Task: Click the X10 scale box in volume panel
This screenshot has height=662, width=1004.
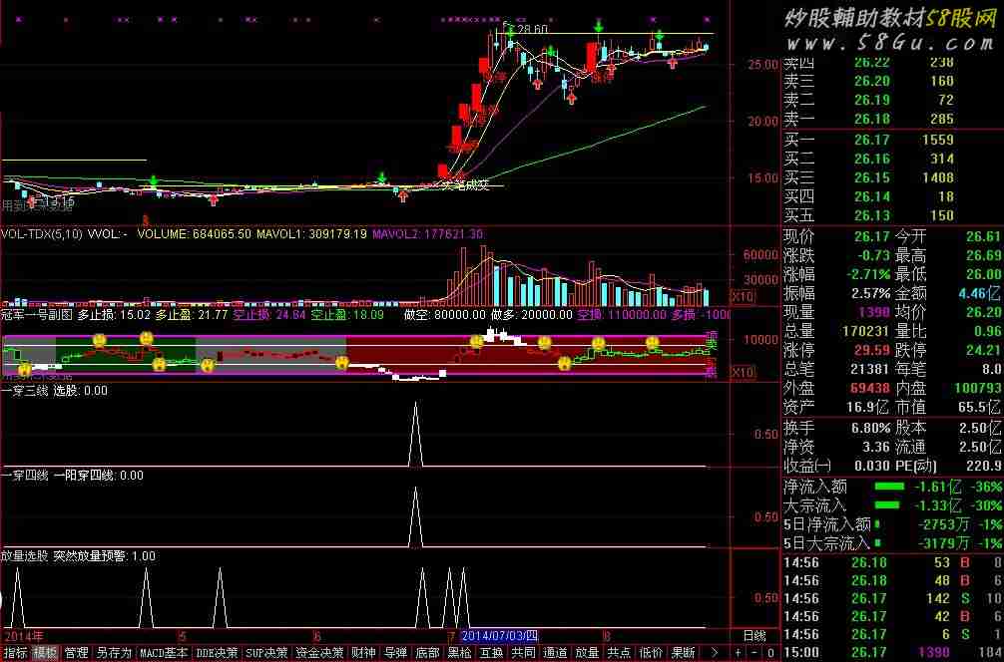Action: coord(742,297)
